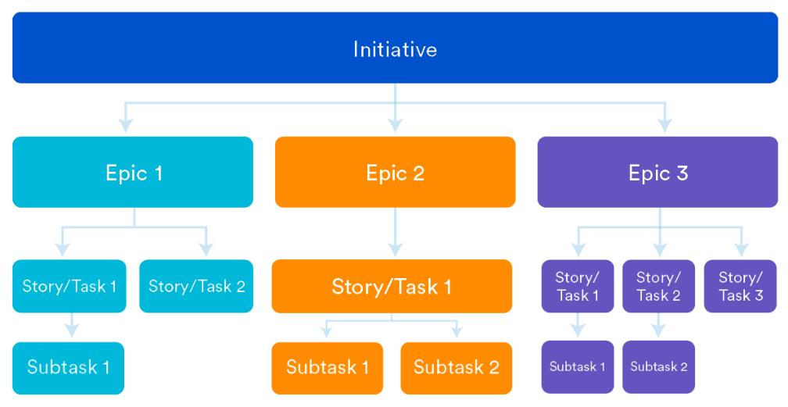Open orange Story/Task 1 box
The image size is (788, 407).
pos(392,286)
